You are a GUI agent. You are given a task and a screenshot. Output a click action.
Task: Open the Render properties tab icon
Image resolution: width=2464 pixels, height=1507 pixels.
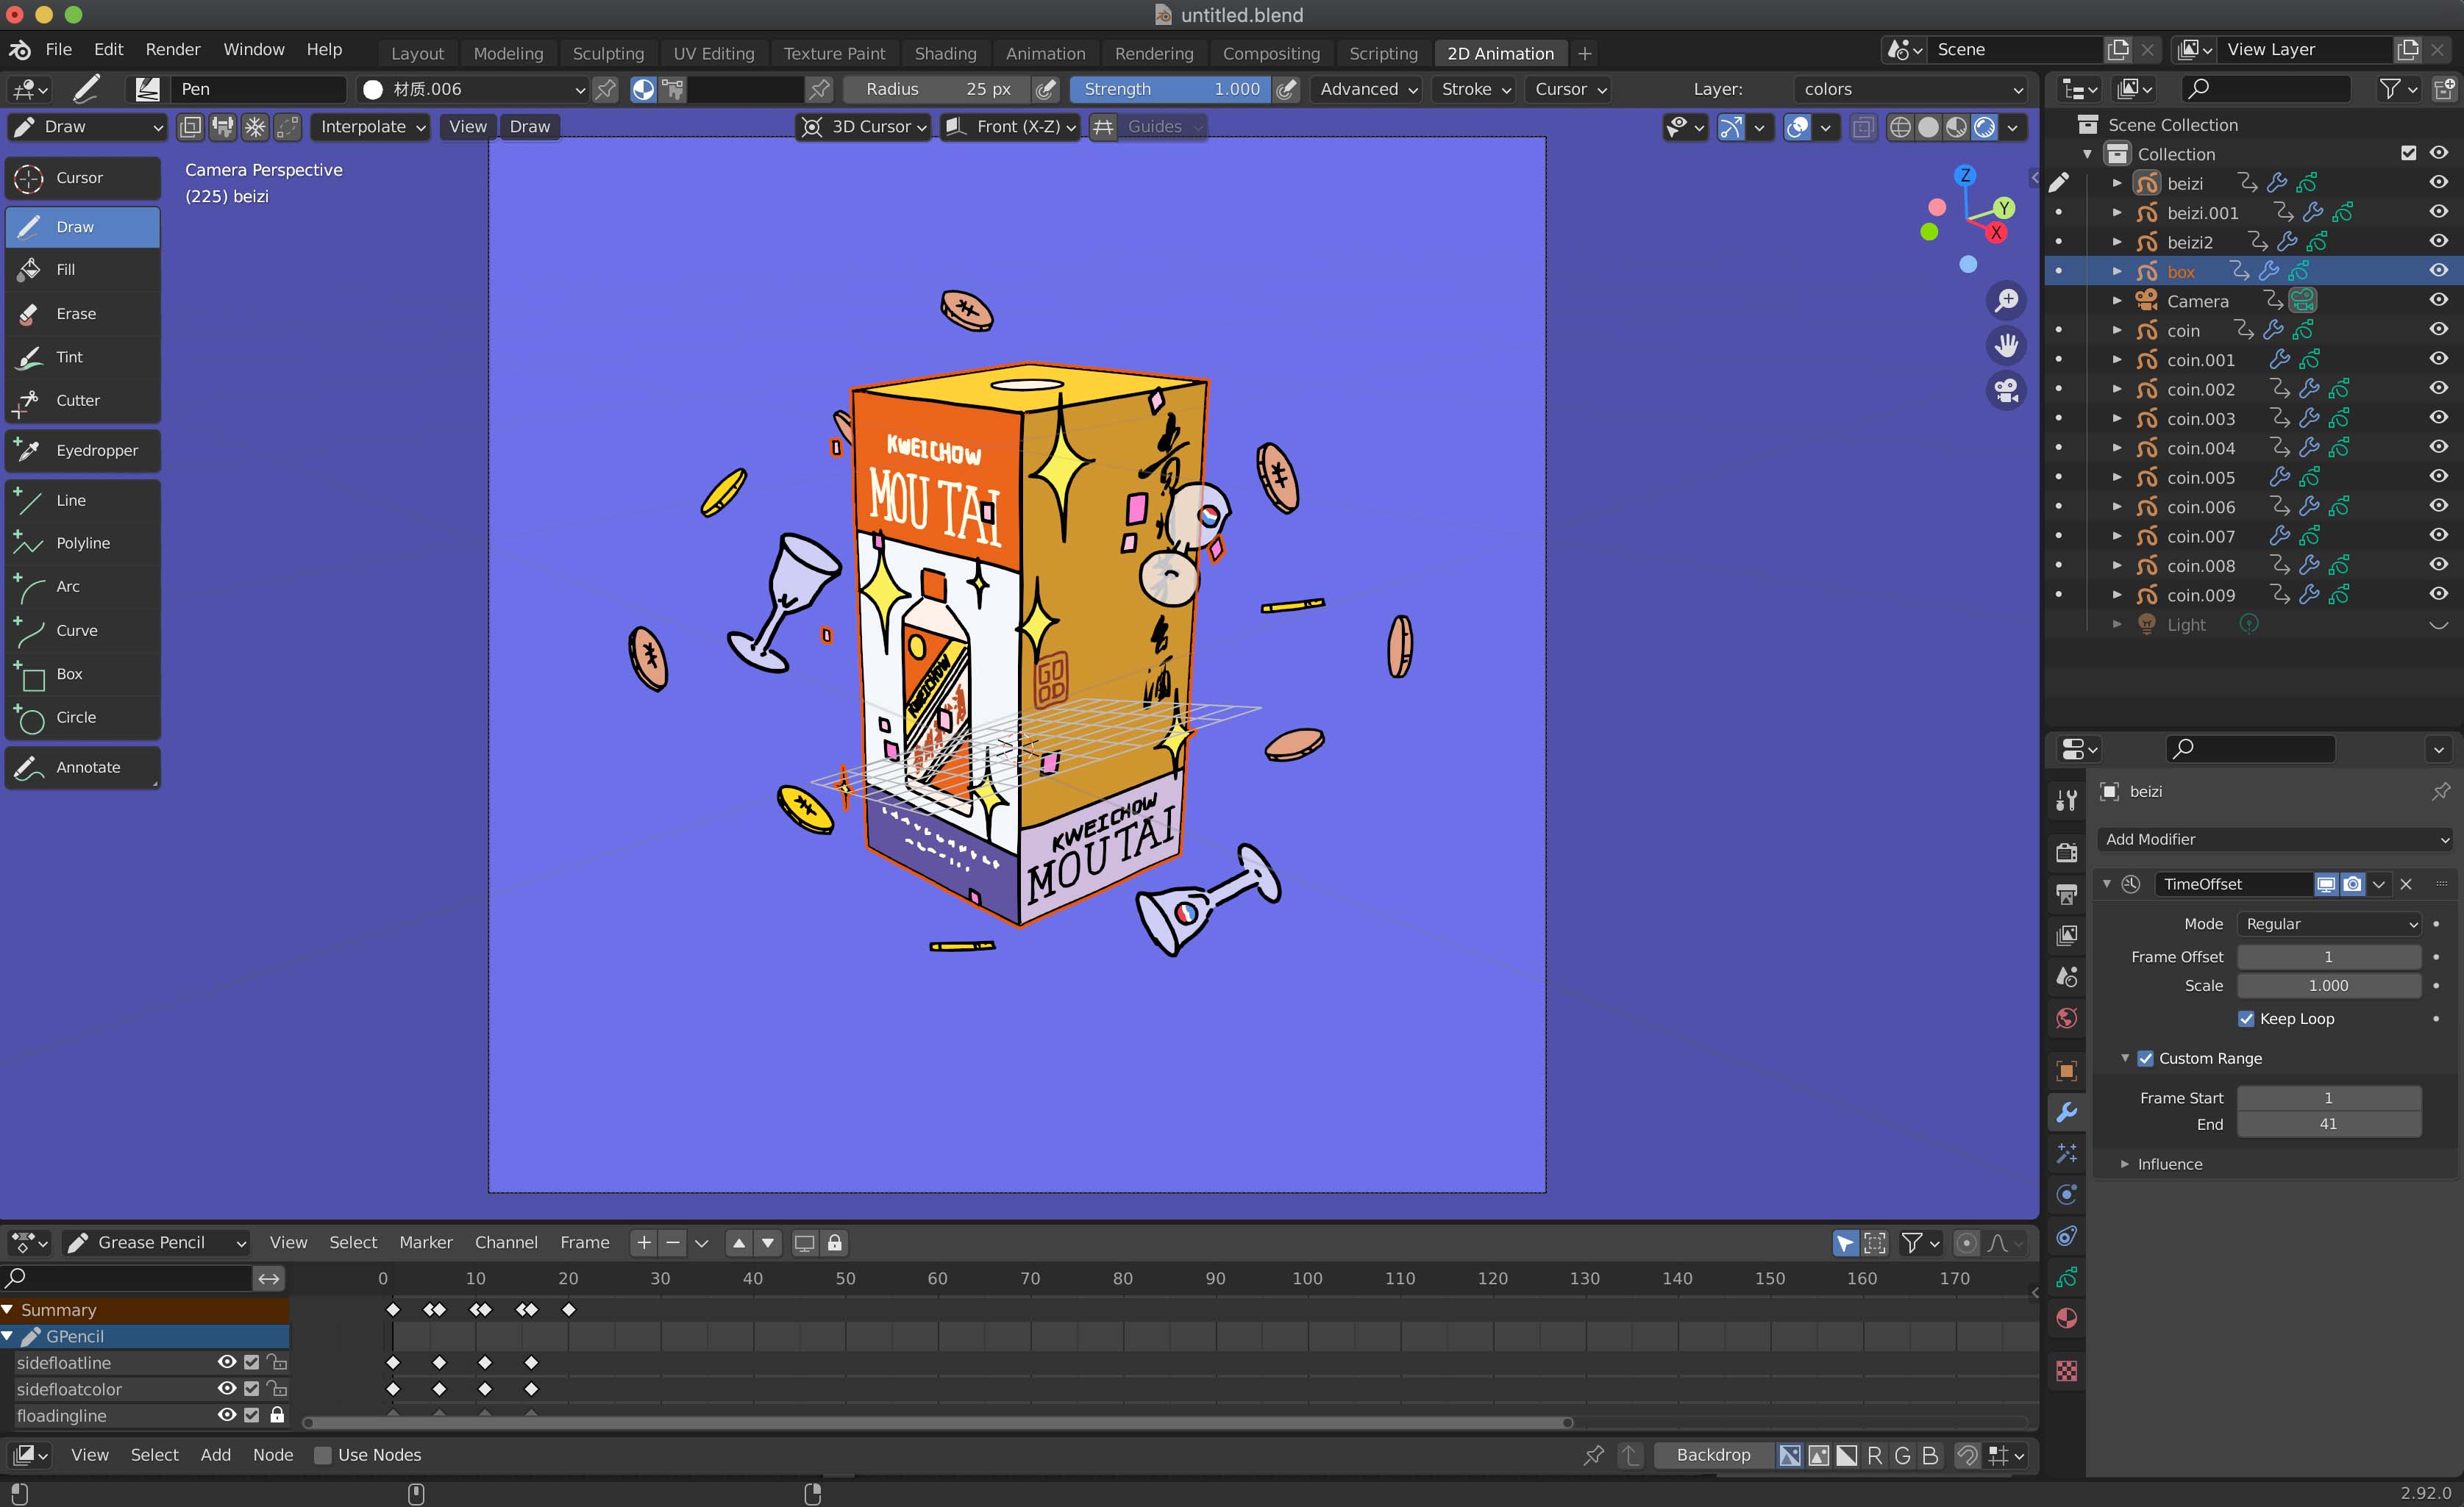(2066, 851)
